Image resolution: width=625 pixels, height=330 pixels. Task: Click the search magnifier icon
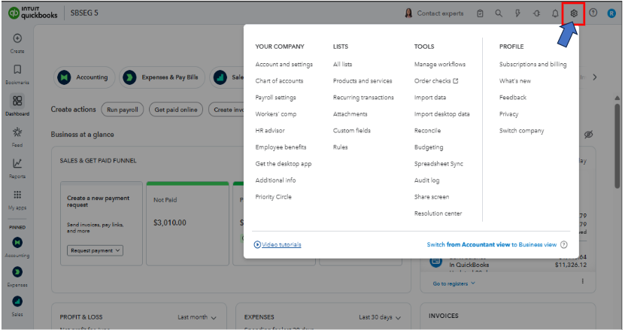coord(499,13)
